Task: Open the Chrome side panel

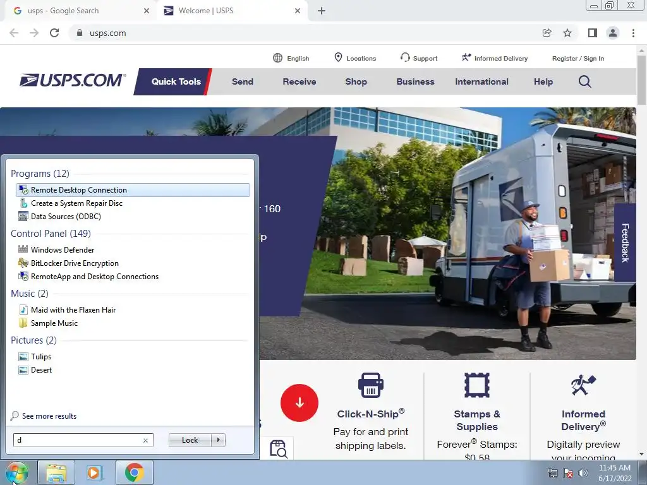Action: tap(593, 33)
